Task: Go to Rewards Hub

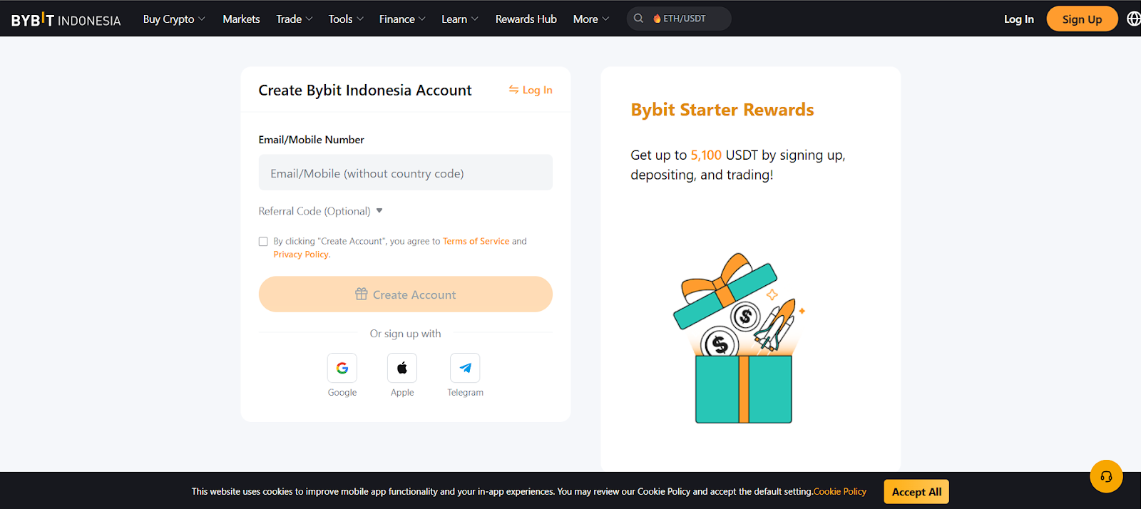Action: pyautogui.click(x=526, y=19)
